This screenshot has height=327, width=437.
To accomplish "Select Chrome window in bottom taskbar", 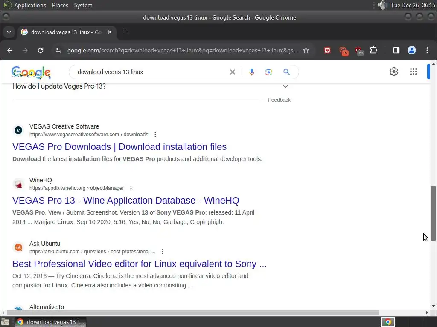I will pos(51,322).
